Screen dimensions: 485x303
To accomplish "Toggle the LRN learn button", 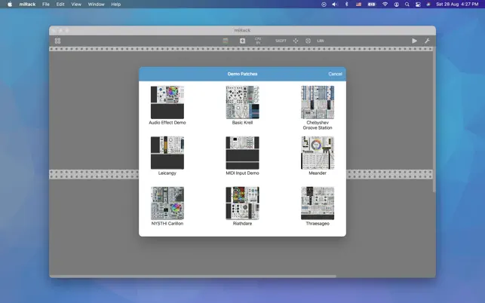I will (321, 41).
